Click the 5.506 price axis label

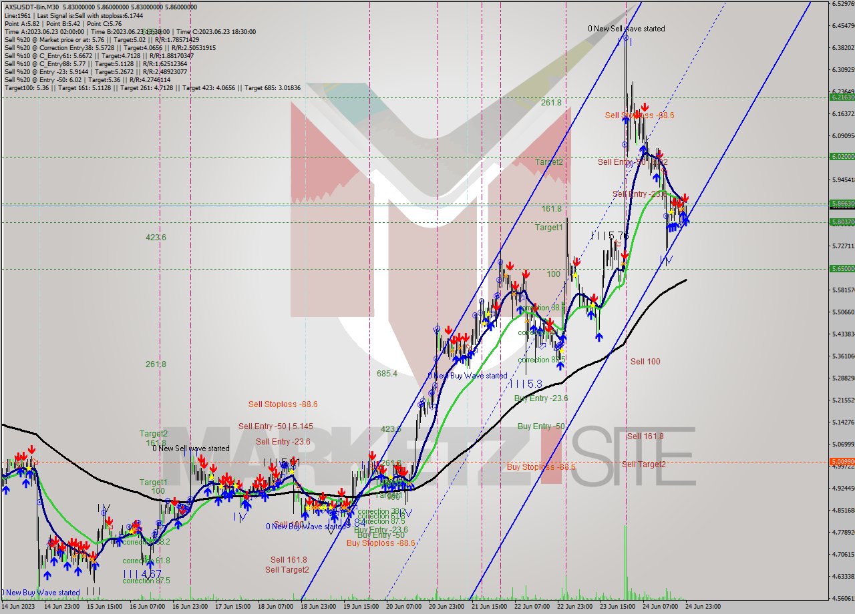pos(843,312)
